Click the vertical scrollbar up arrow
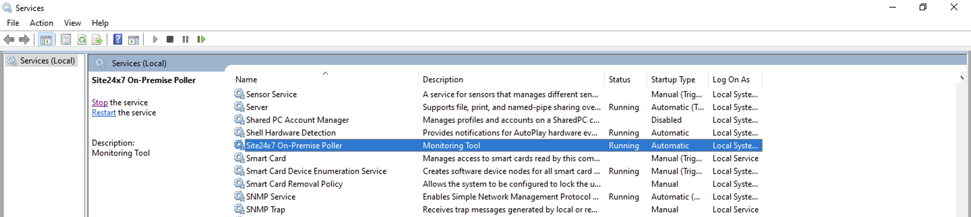 [x=962, y=77]
